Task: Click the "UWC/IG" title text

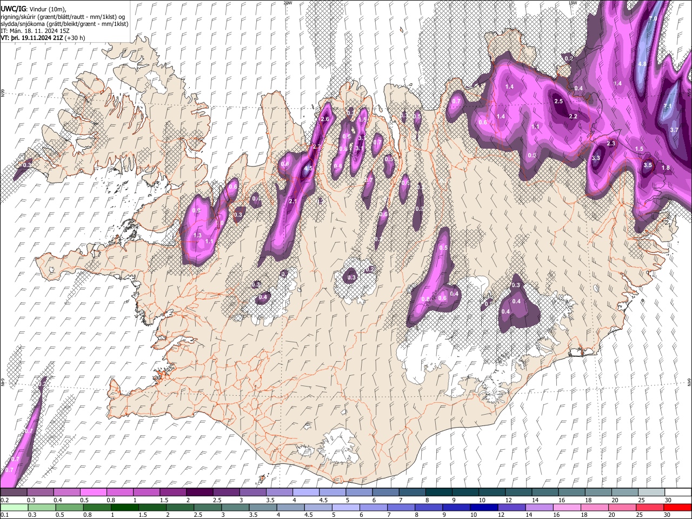Action: pos(13,9)
